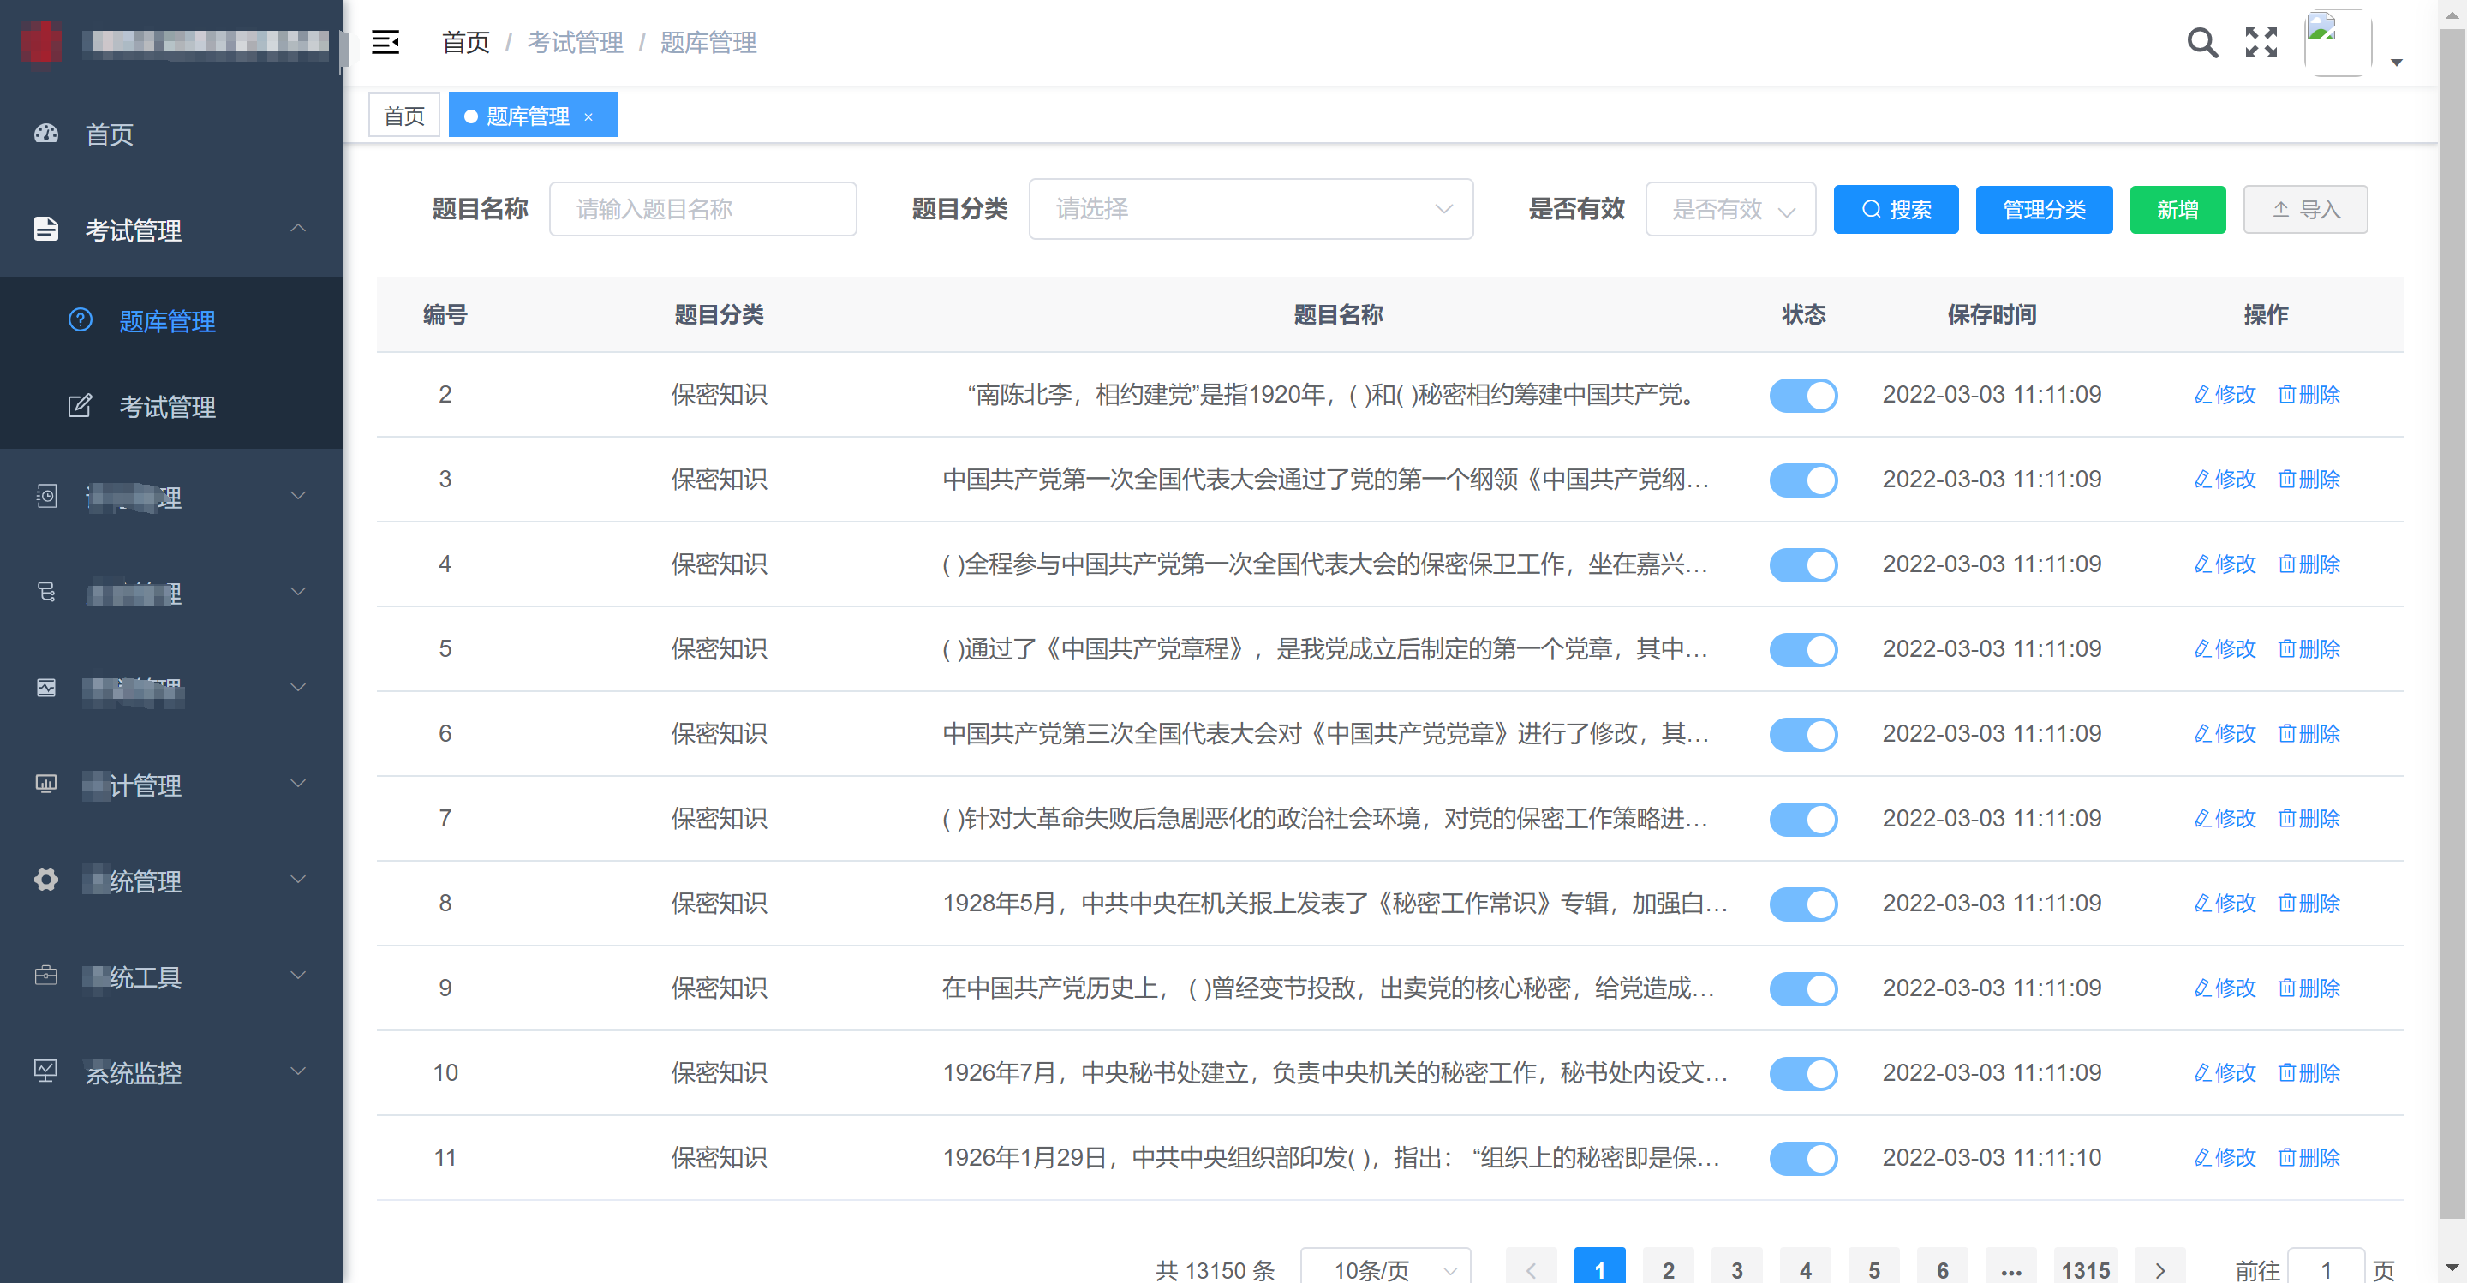The width and height of the screenshot is (2467, 1283).
Task: Toggle fullscreen mode icon
Action: 2261,42
